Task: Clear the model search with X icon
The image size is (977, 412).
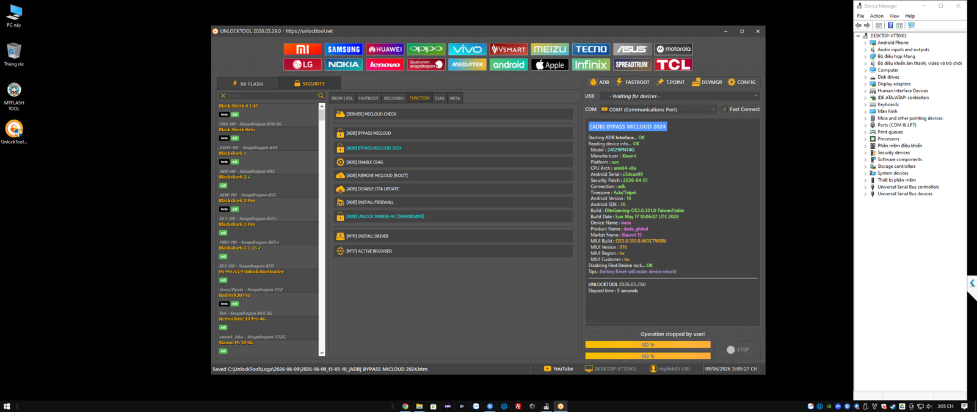Action: 223,96
